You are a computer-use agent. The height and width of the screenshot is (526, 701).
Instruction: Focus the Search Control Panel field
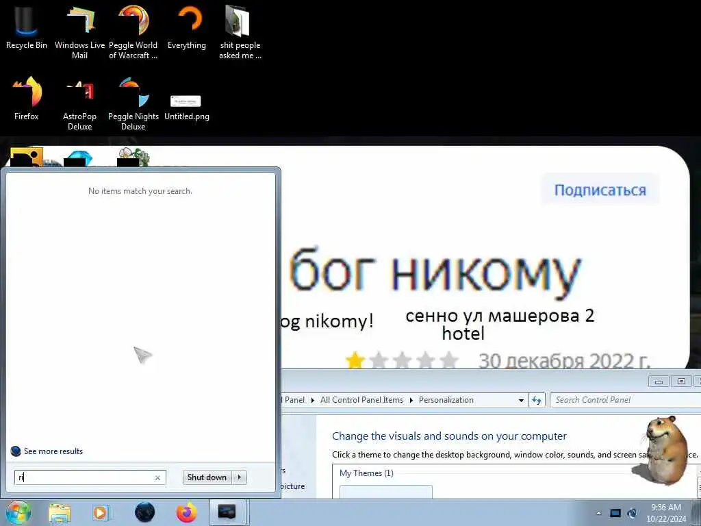(x=626, y=400)
